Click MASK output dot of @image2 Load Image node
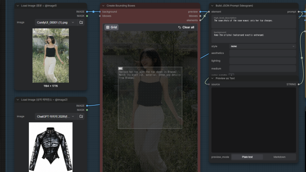 87,110
